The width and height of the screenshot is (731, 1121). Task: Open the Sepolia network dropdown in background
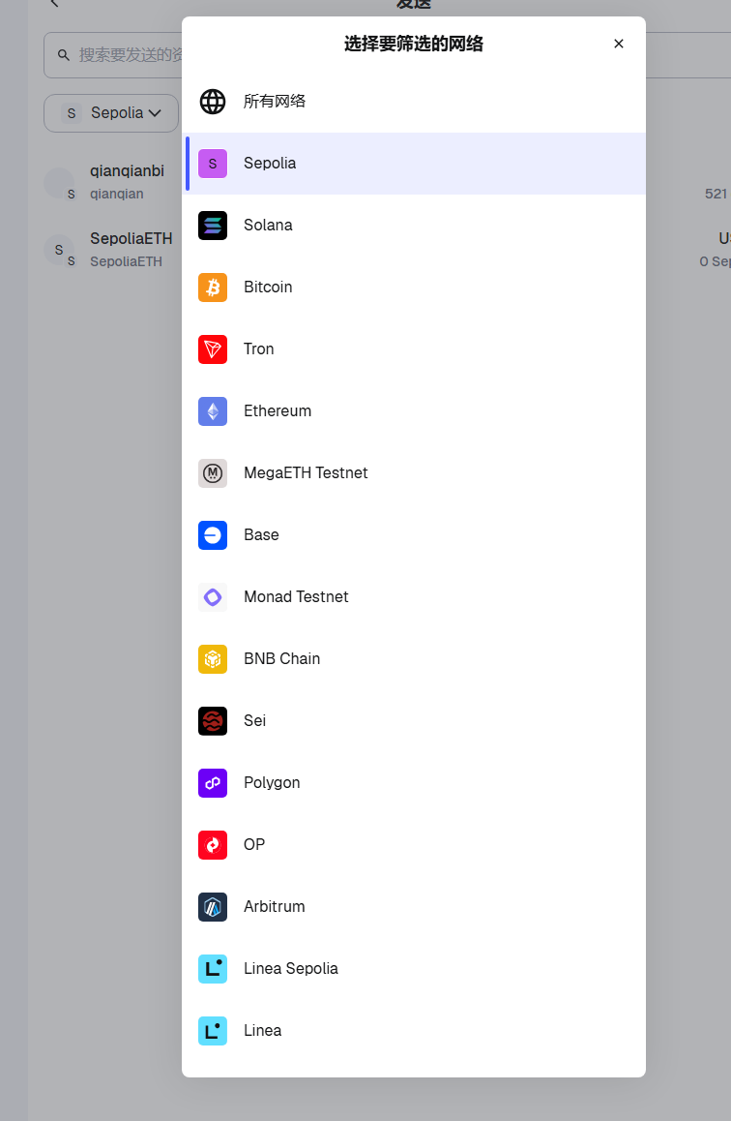(111, 113)
